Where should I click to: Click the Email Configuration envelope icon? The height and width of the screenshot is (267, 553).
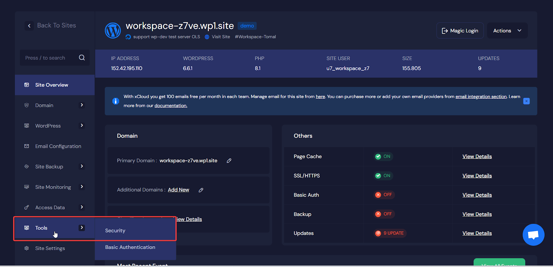click(27, 146)
